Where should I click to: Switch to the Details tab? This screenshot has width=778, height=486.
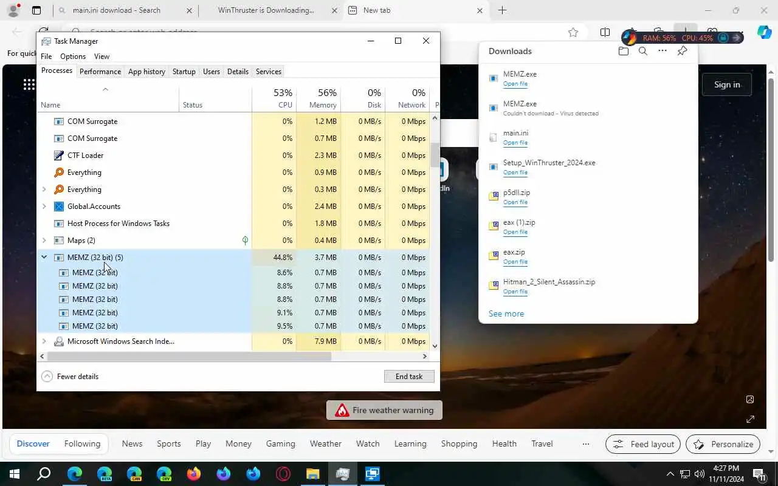[x=238, y=72]
